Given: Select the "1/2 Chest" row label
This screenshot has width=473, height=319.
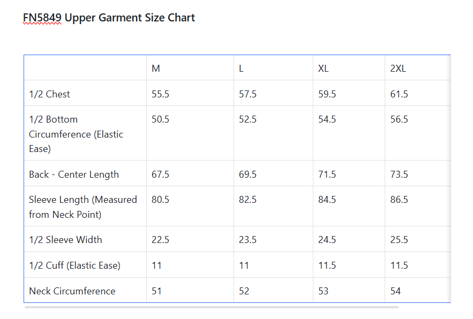Looking at the screenshot, I should [49, 94].
